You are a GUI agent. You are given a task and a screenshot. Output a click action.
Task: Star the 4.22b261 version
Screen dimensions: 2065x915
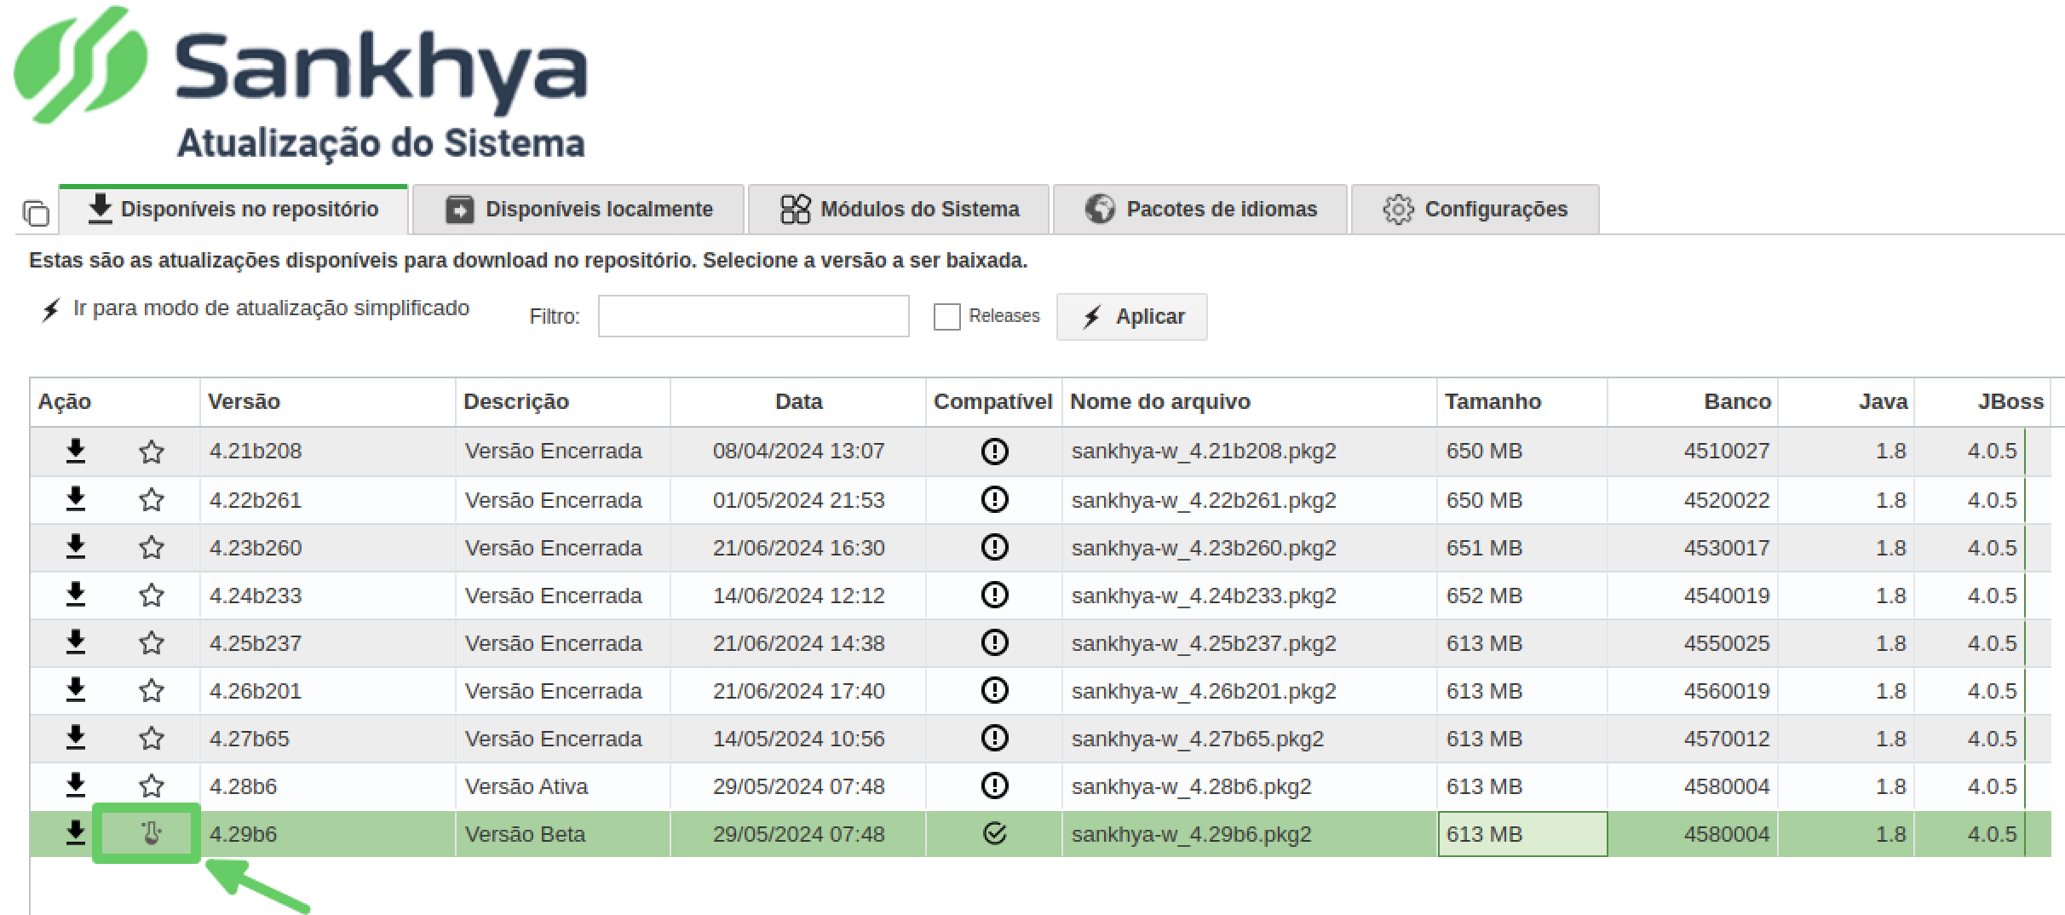[151, 500]
